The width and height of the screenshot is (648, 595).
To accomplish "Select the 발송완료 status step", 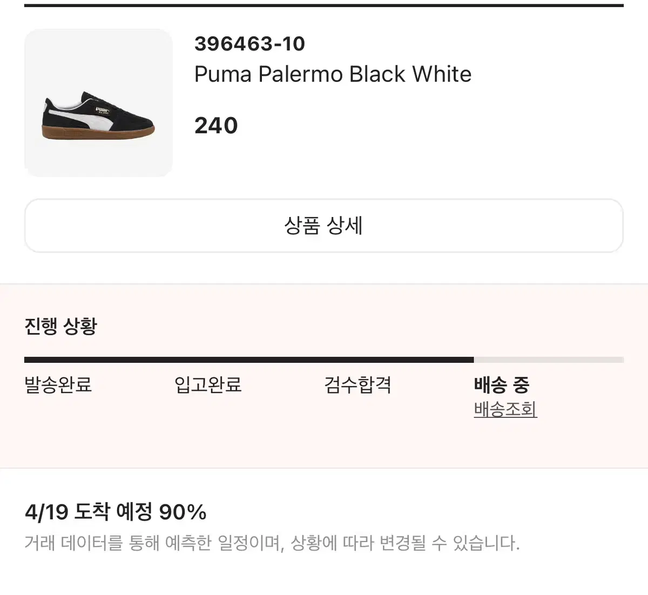I will (58, 385).
